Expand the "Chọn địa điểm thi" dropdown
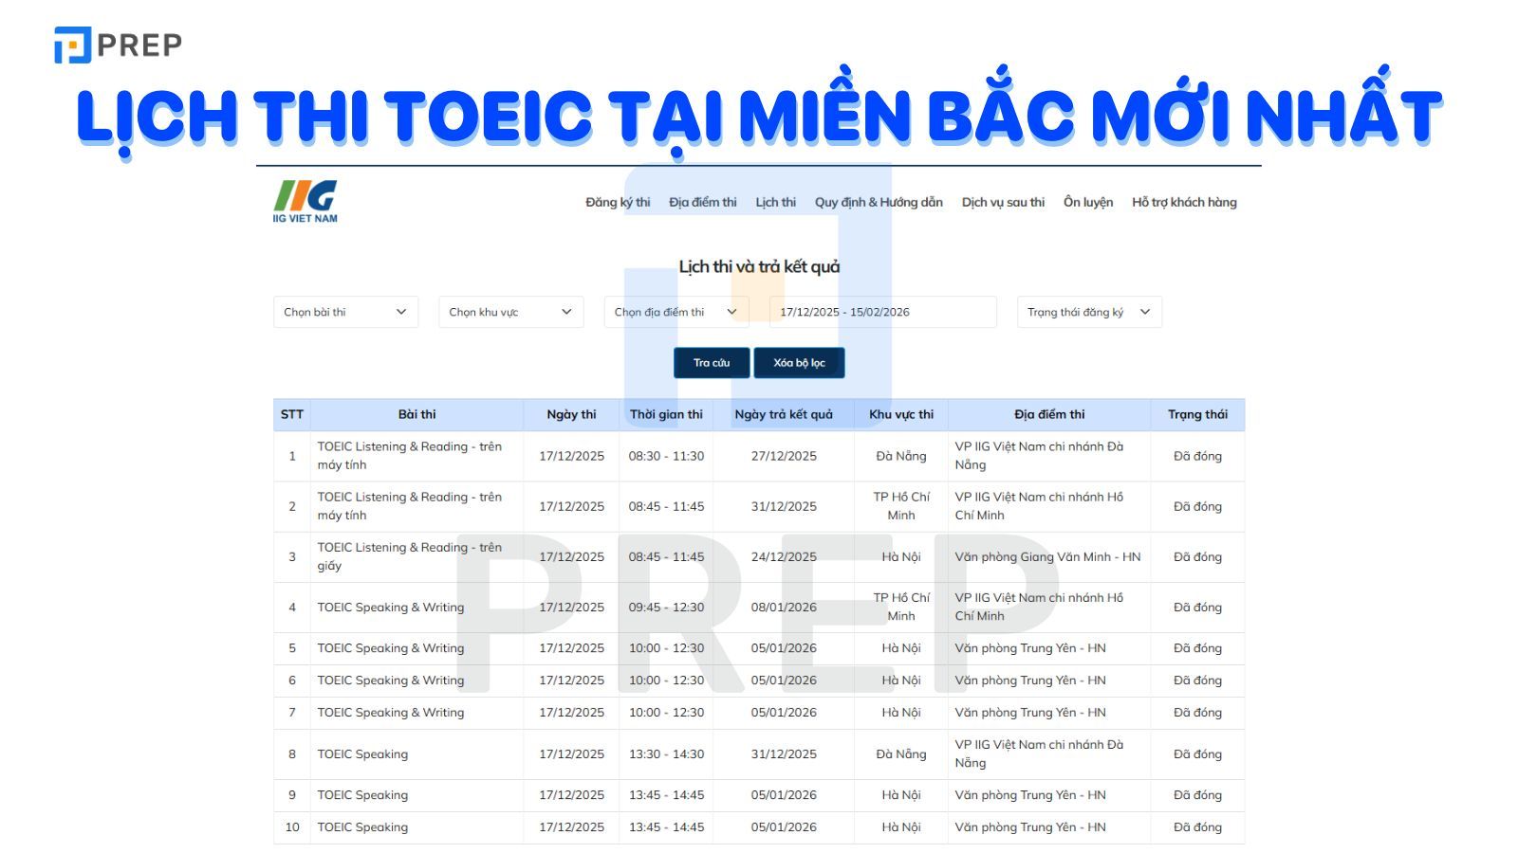The width and height of the screenshot is (1518, 853). click(x=675, y=312)
